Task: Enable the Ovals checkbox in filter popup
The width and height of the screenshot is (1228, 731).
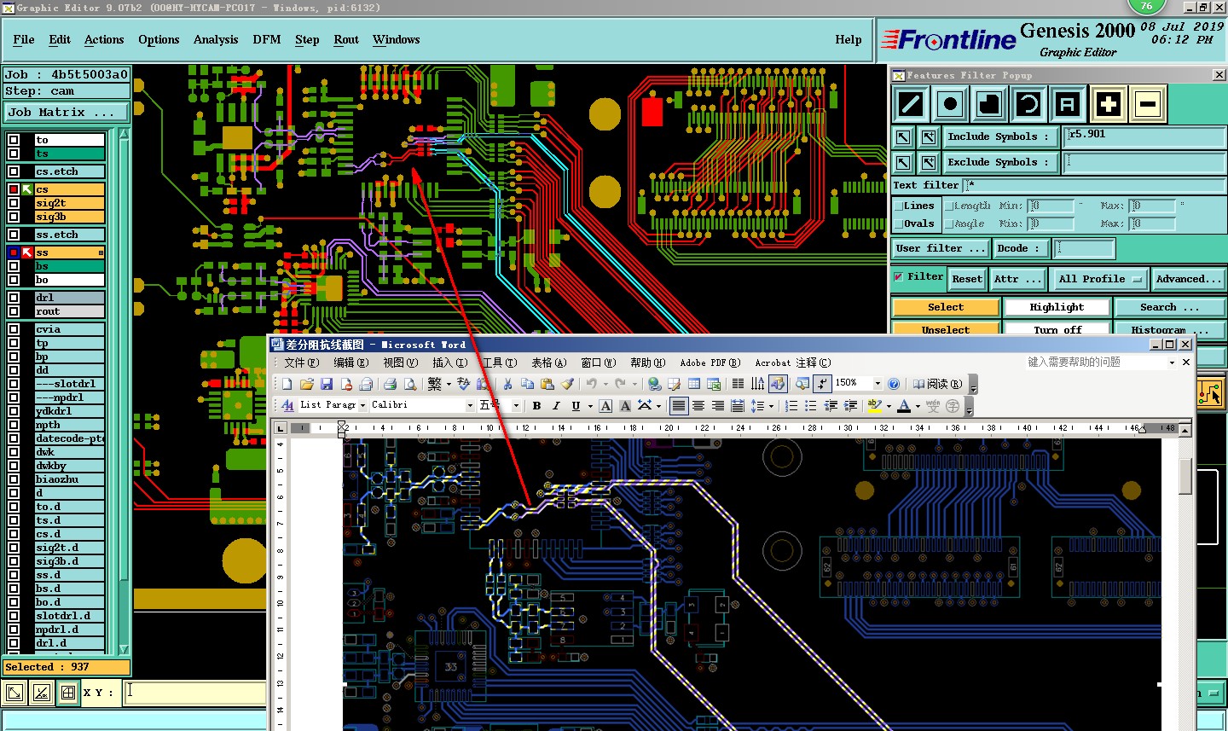Action: 898,223
